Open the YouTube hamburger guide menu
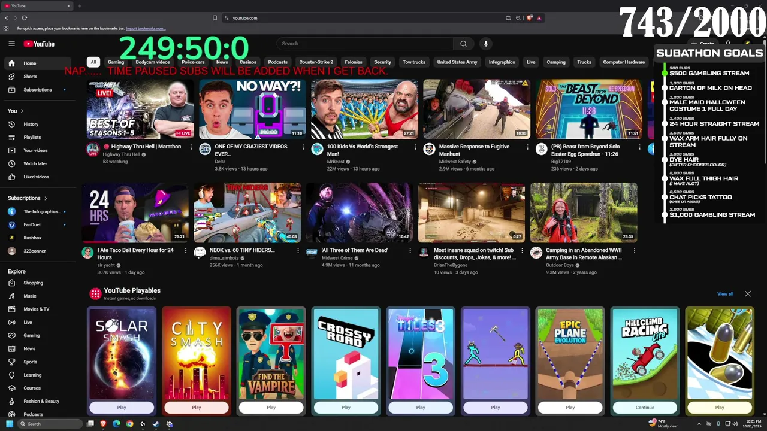The height and width of the screenshot is (431, 767). (11, 44)
